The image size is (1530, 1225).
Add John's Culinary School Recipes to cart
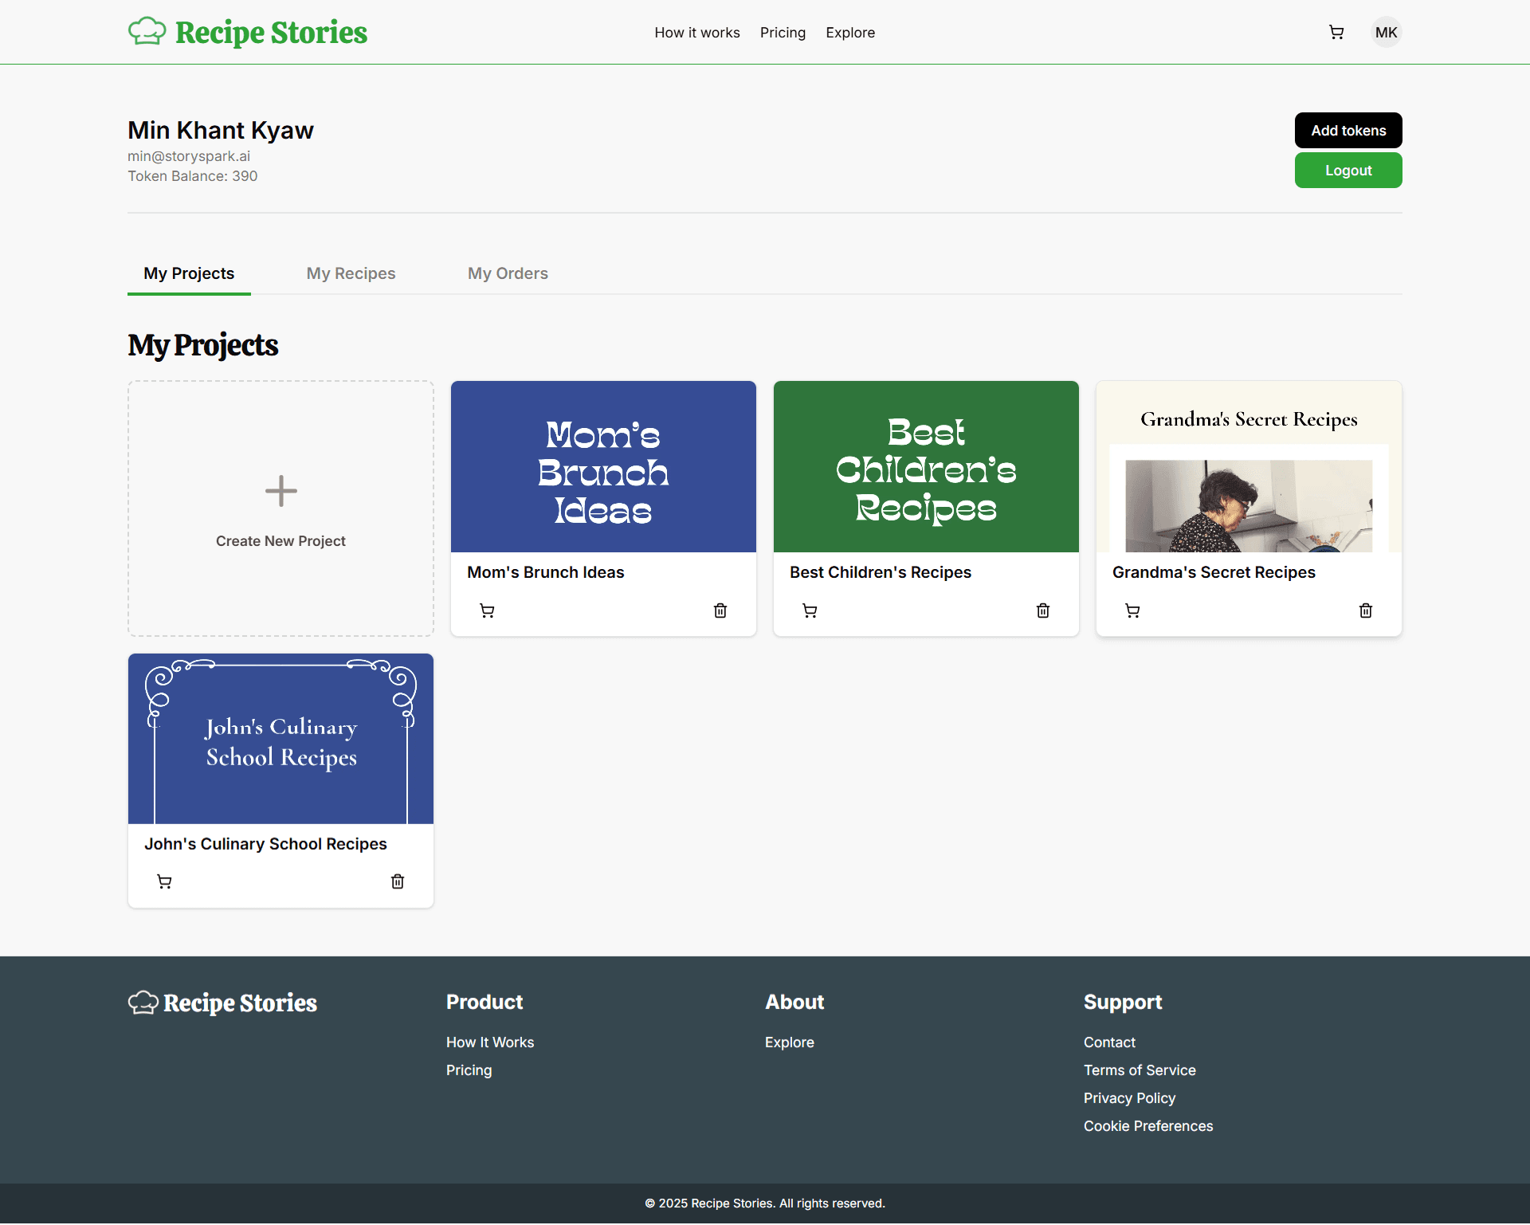(x=164, y=881)
